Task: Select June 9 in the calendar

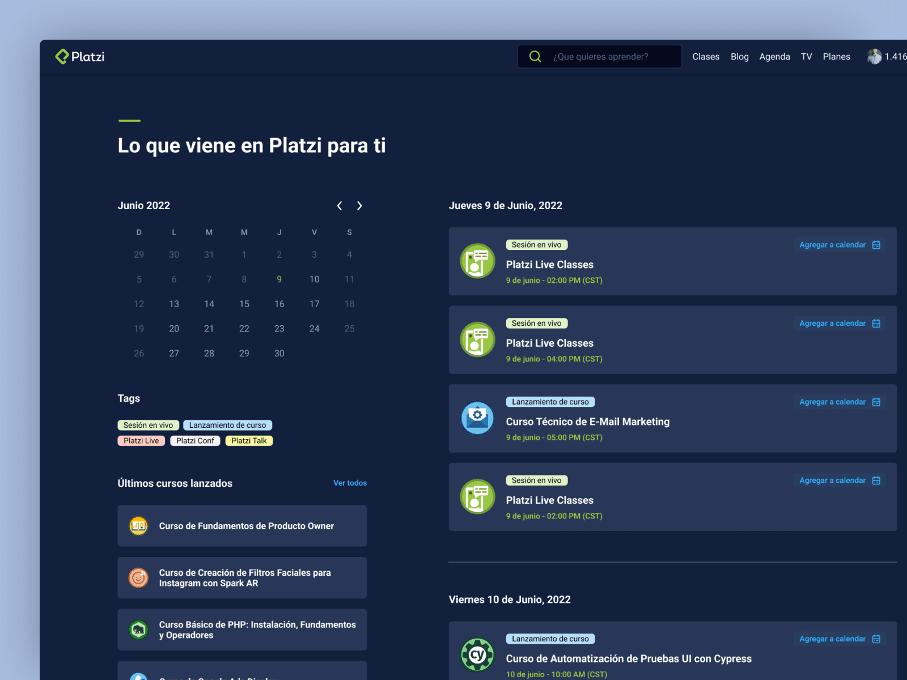Action: tap(279, 279)
